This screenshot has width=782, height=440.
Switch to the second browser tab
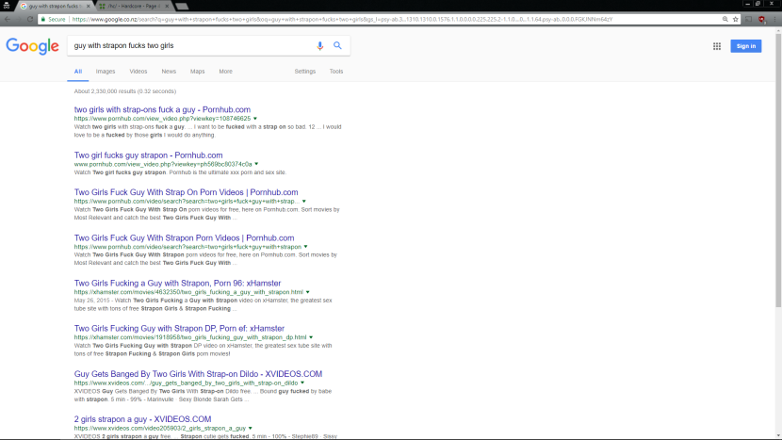click(x=133, y=5)
